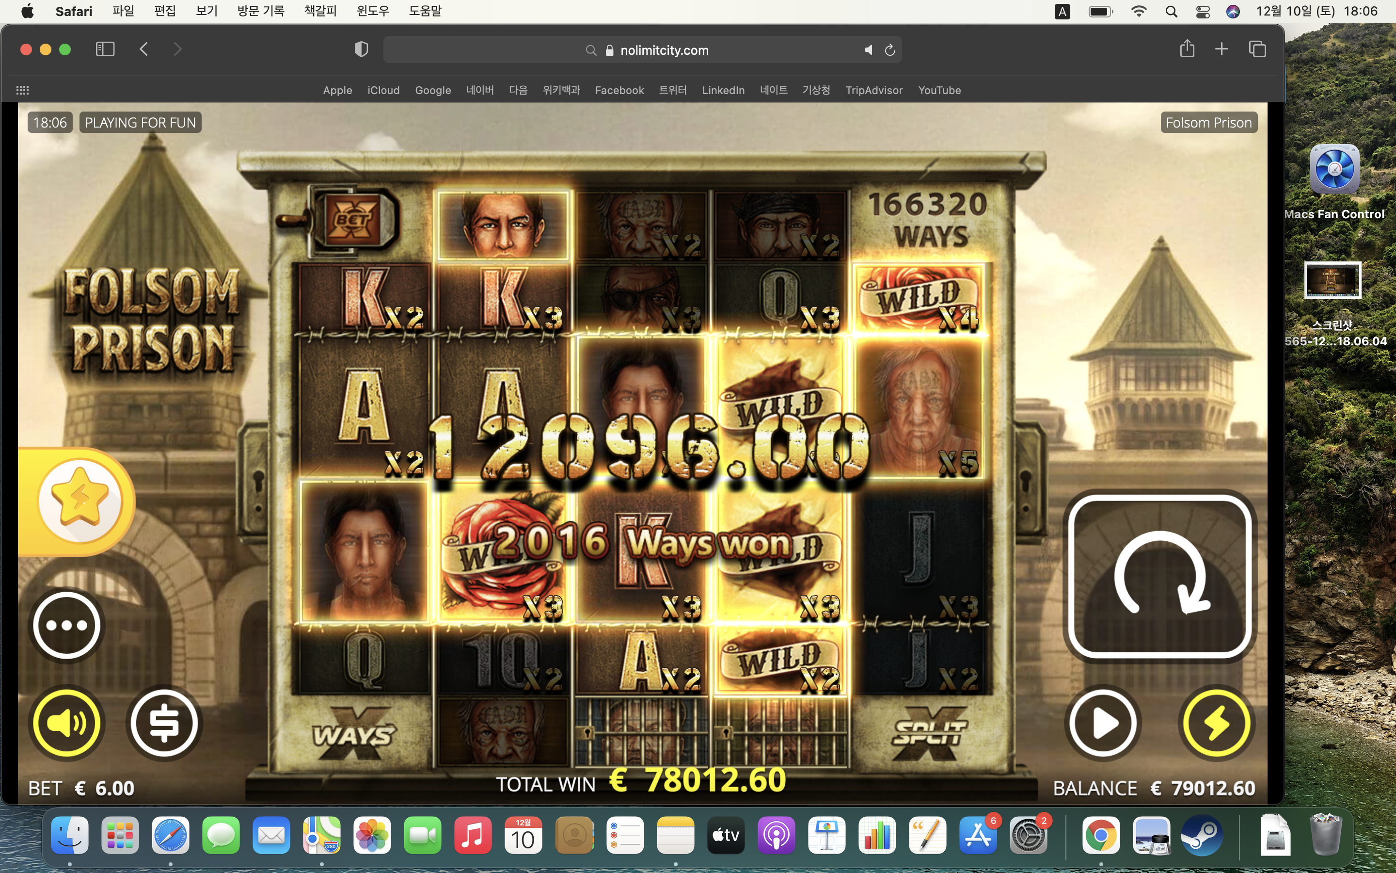The width and height of the screenshot is (1396, 873).
Task: Open the privacy report shield
Action: 361,49
